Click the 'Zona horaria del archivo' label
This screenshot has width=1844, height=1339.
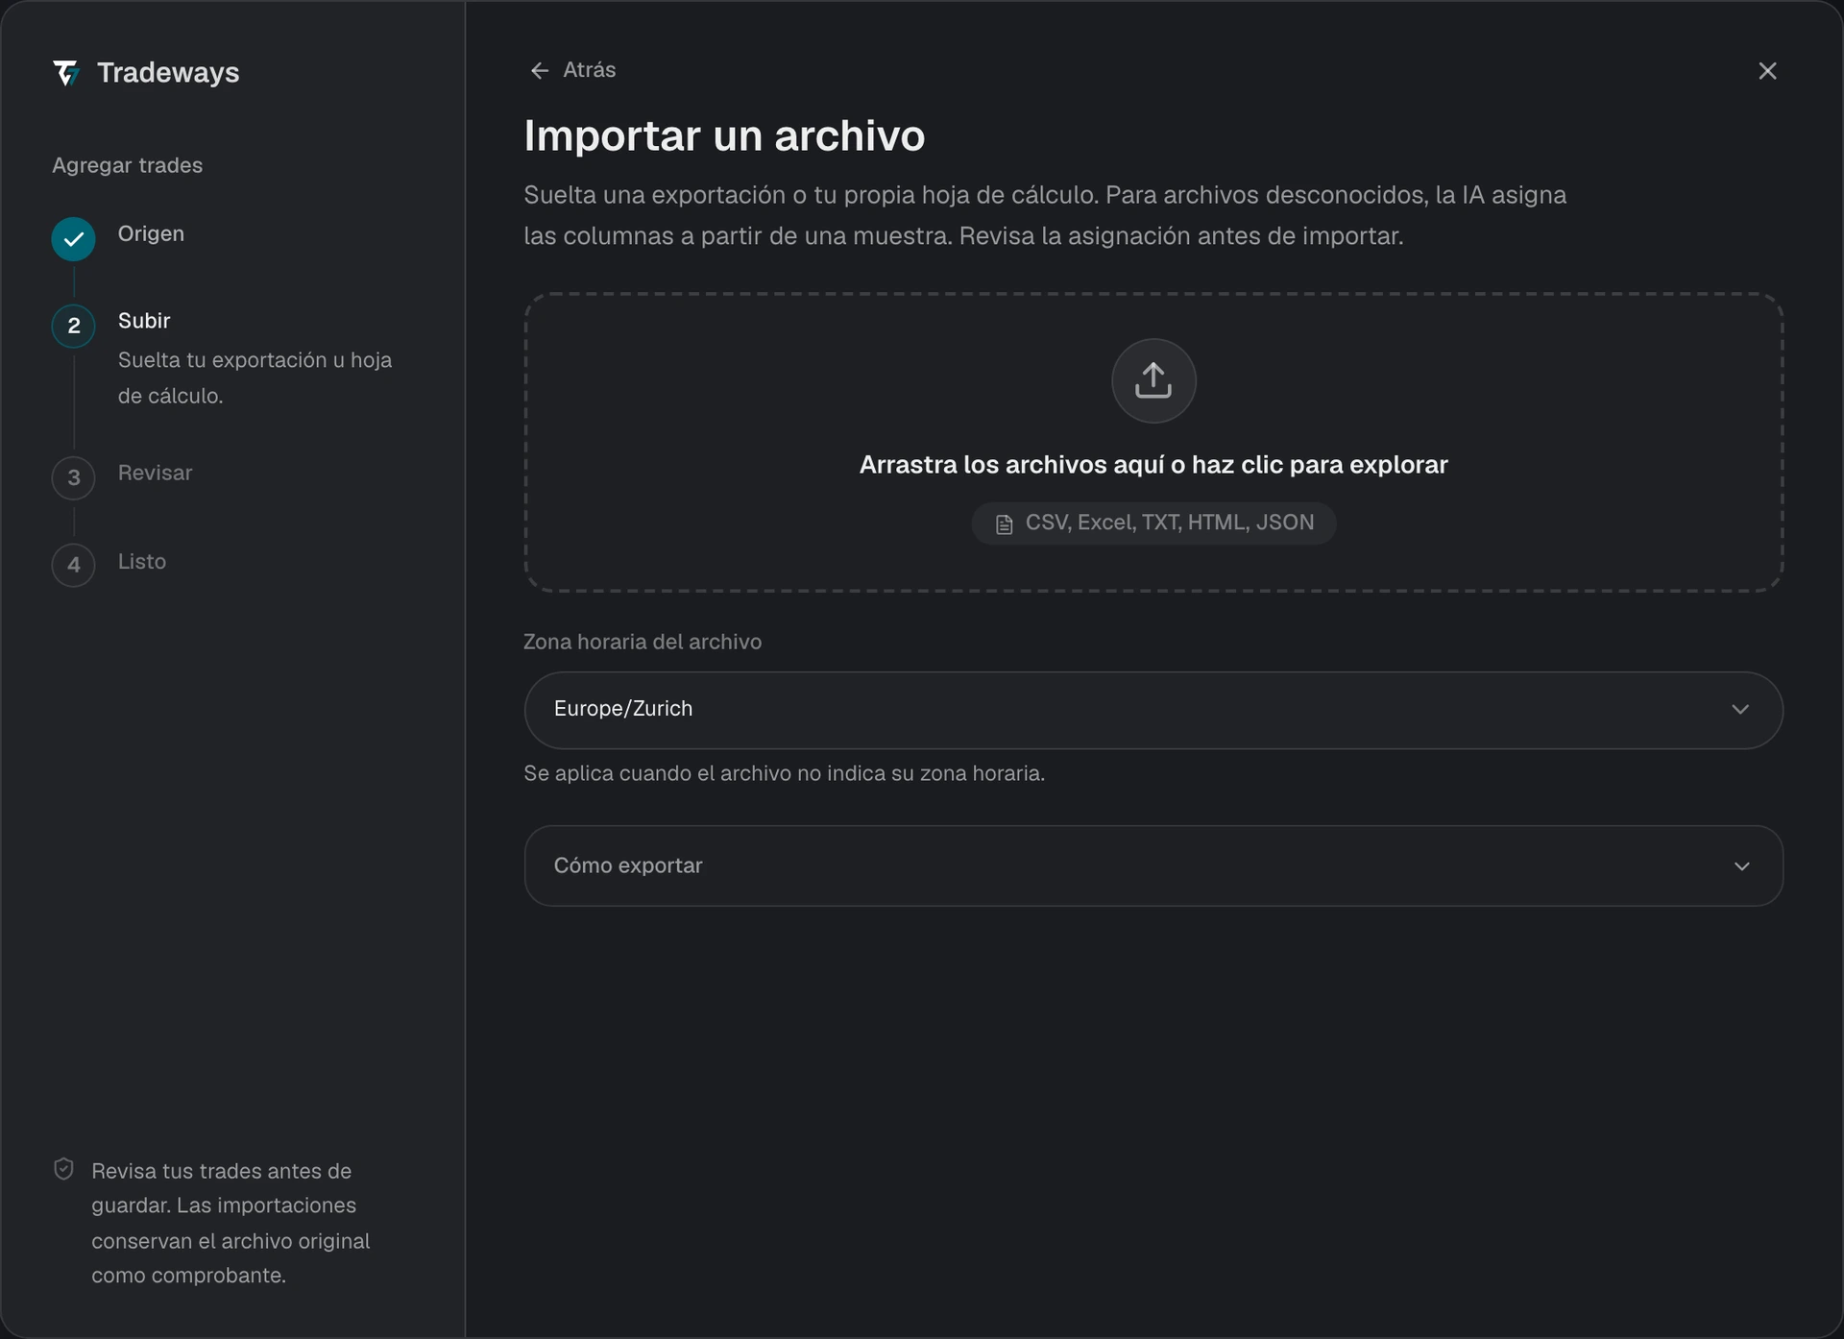643,642
